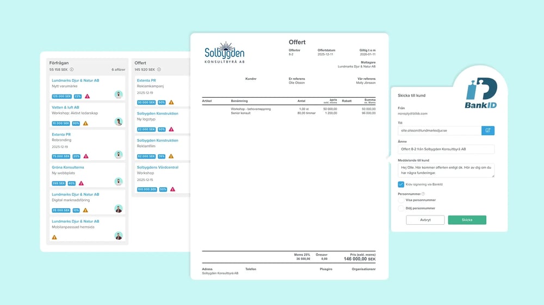Click the Till email input field

440,130
